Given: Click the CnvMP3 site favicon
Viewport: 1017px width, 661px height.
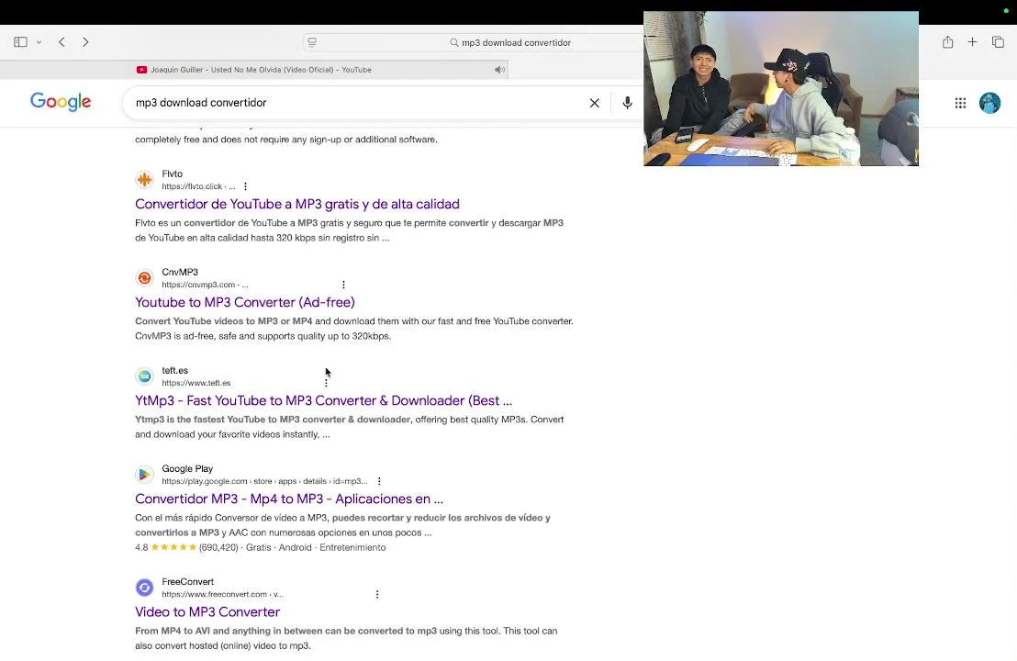Looking at the screenshot, I should [x=145, y=278].
